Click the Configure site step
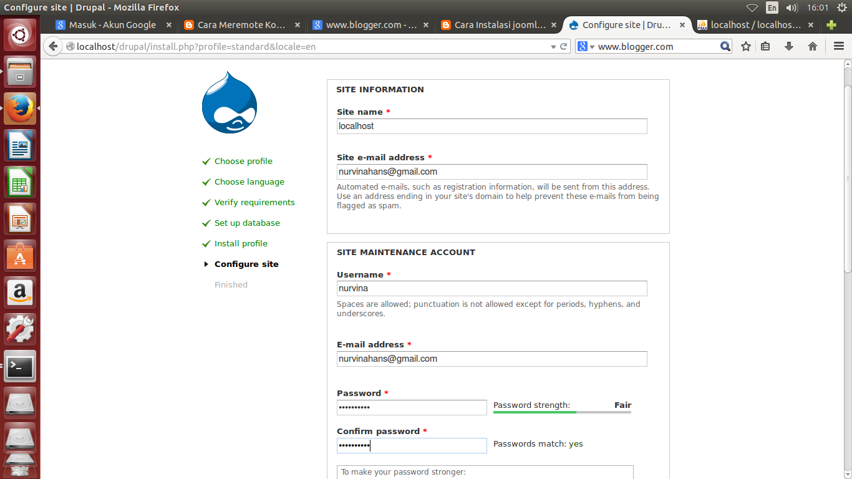The height and width of the screenshot is (479, 852). coord(246,264)
